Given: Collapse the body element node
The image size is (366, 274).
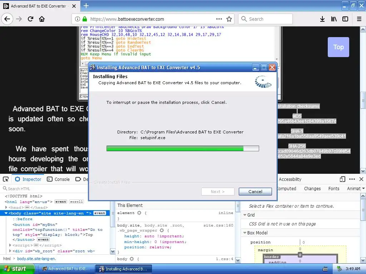Looking at the screenshot, I should point(6,213).
